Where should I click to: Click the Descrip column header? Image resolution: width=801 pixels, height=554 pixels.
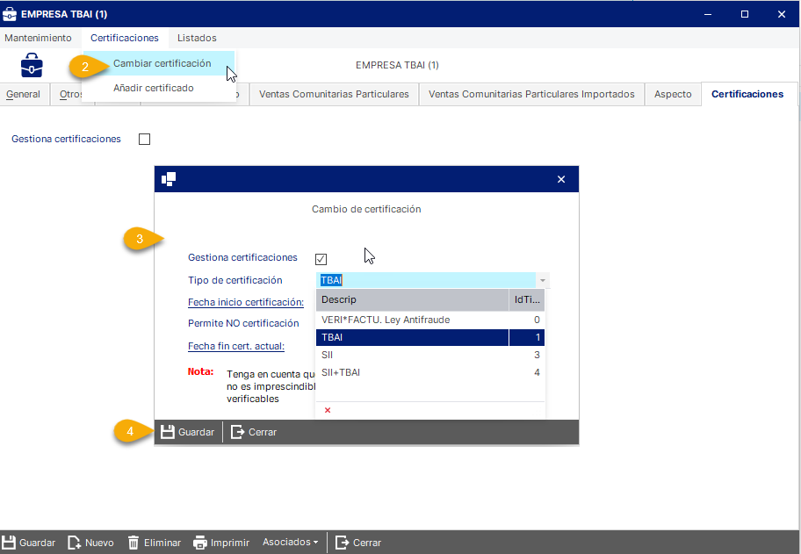pos(412,299)
